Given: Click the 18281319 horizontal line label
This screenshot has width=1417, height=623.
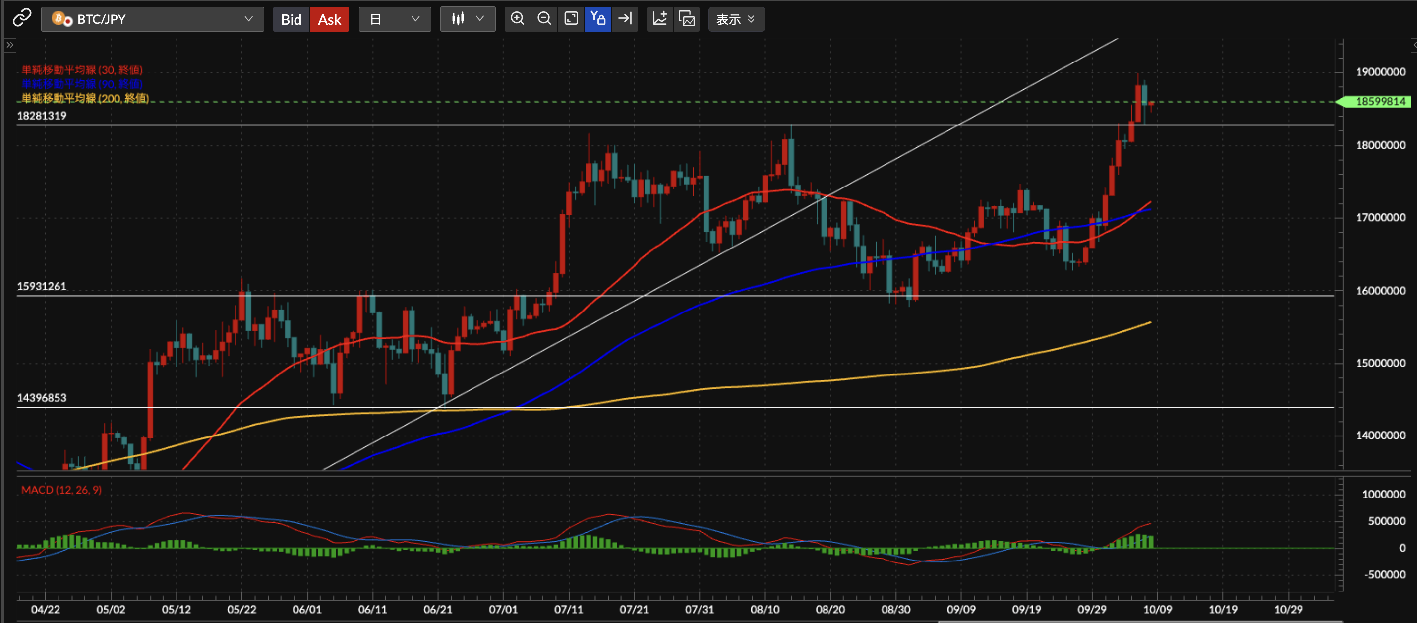Looking at the screenshot, I should pos(42,116).
